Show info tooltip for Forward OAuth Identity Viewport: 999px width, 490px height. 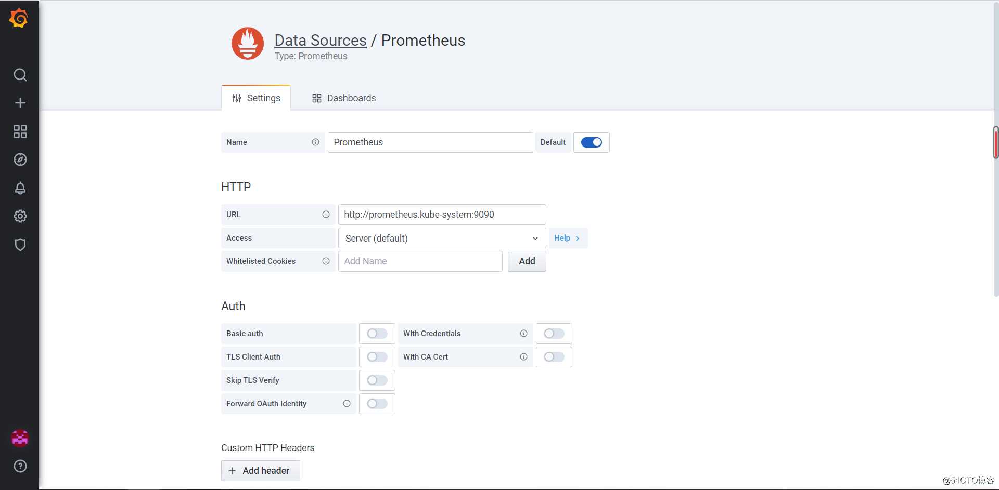pyautogui.click(x=347, y=404)
